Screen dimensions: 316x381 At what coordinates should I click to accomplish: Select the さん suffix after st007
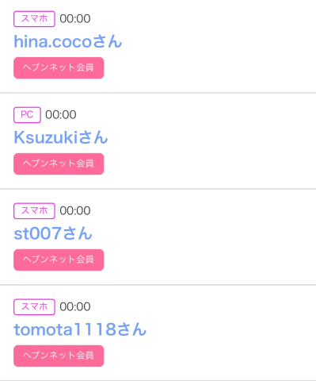(x=78, y=233)
